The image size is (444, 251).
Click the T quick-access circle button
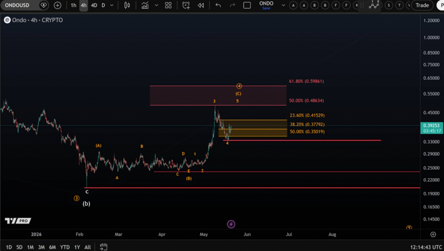(399, 5)
